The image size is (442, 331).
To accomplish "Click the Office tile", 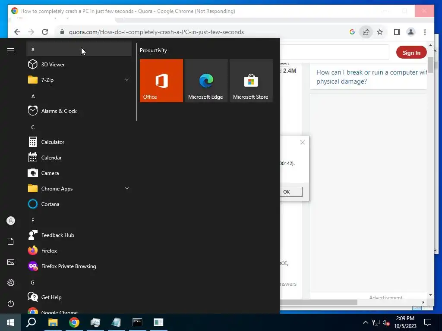I will coord(161,81).
